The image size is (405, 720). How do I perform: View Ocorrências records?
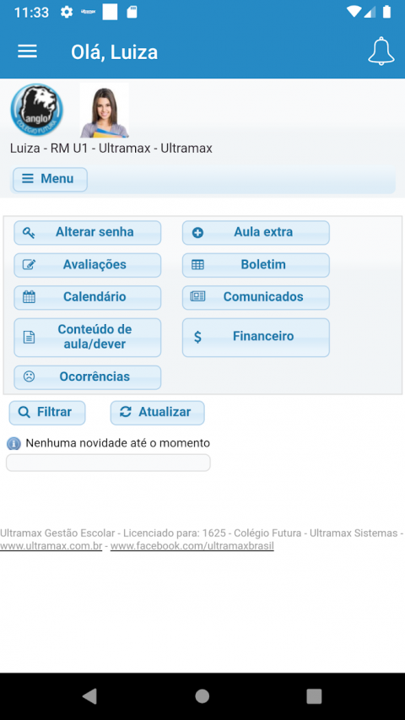[x=87, y=377]
